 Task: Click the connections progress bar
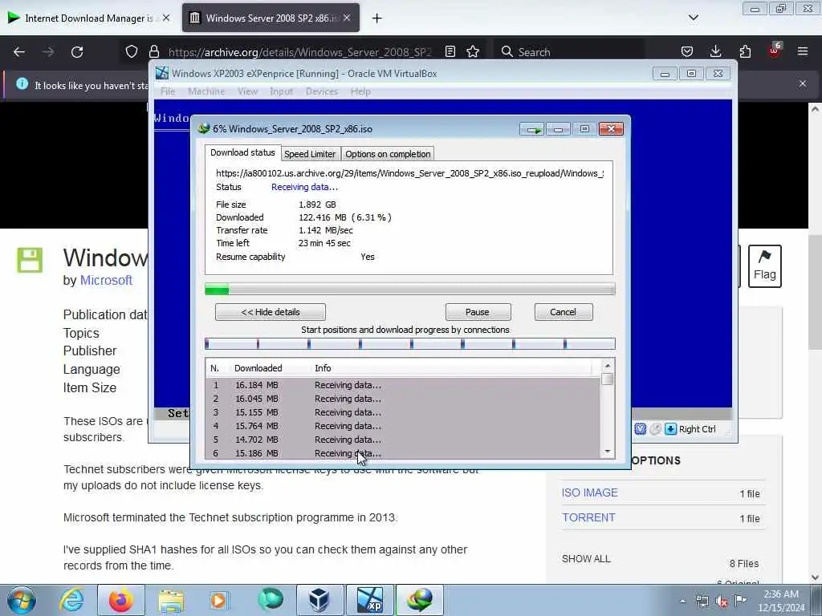point(410,343)
